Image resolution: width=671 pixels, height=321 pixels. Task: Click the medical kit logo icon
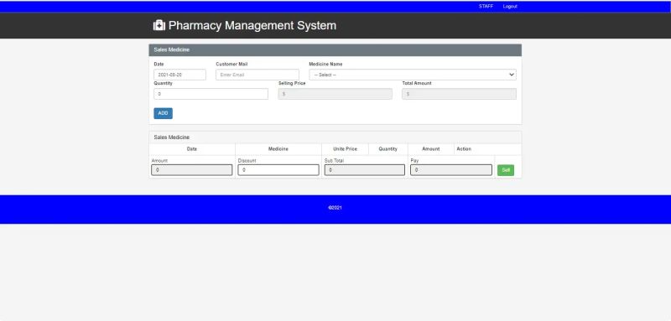pyautogui.click(x=159, y=25)
